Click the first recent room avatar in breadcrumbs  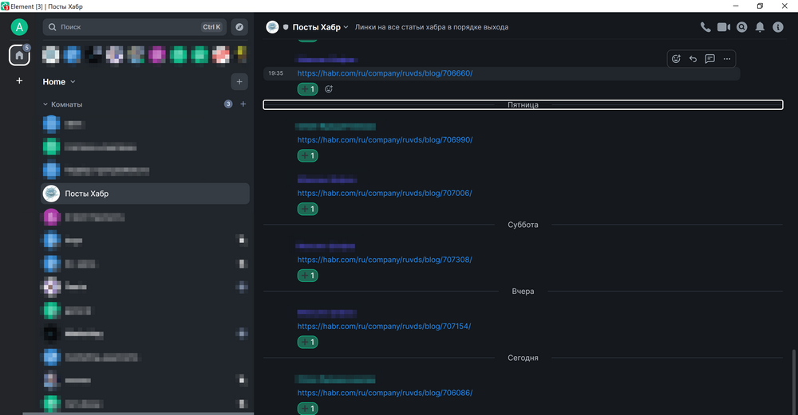pyautogui.click(x=50, y=54)
